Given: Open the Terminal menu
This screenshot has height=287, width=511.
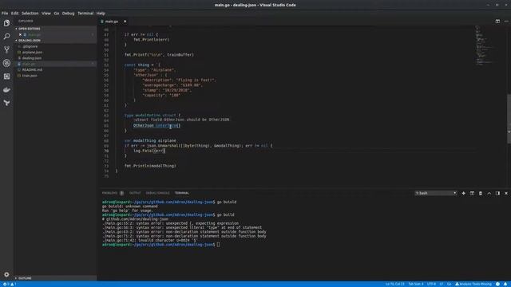Looking at the screenshot, I should click(x=85, y=14).
